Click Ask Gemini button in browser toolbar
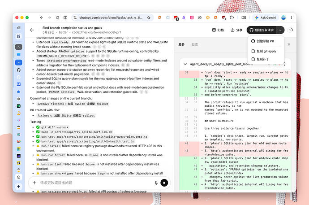Image resolution: width=309 pixels, height=205 pixels. pos(266,17)
